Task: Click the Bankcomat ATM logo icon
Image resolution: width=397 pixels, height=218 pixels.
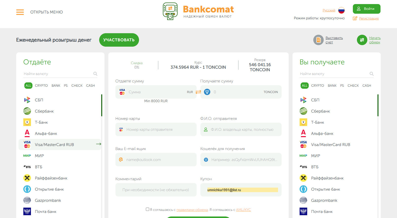Action: click(170, 11)
